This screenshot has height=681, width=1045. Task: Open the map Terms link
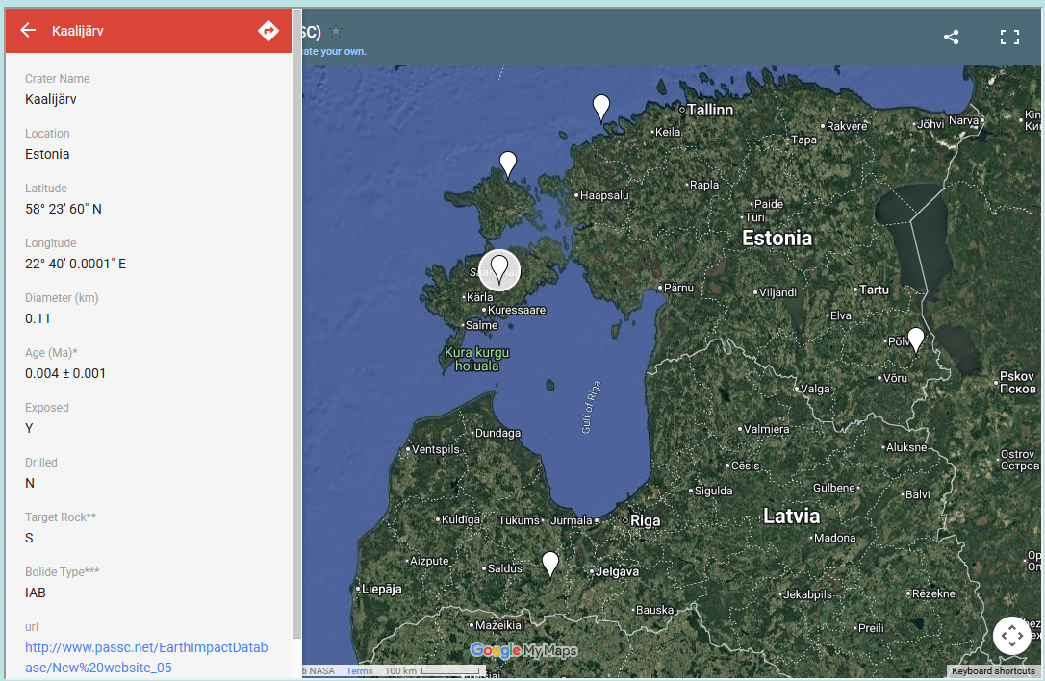click(x=359, y=671)
